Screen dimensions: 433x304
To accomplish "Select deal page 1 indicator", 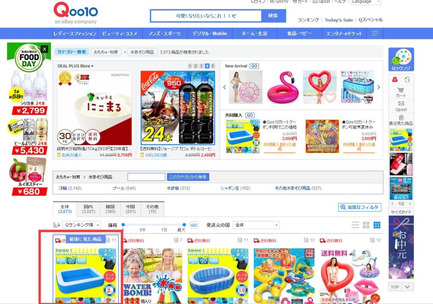I will (190, 66).
